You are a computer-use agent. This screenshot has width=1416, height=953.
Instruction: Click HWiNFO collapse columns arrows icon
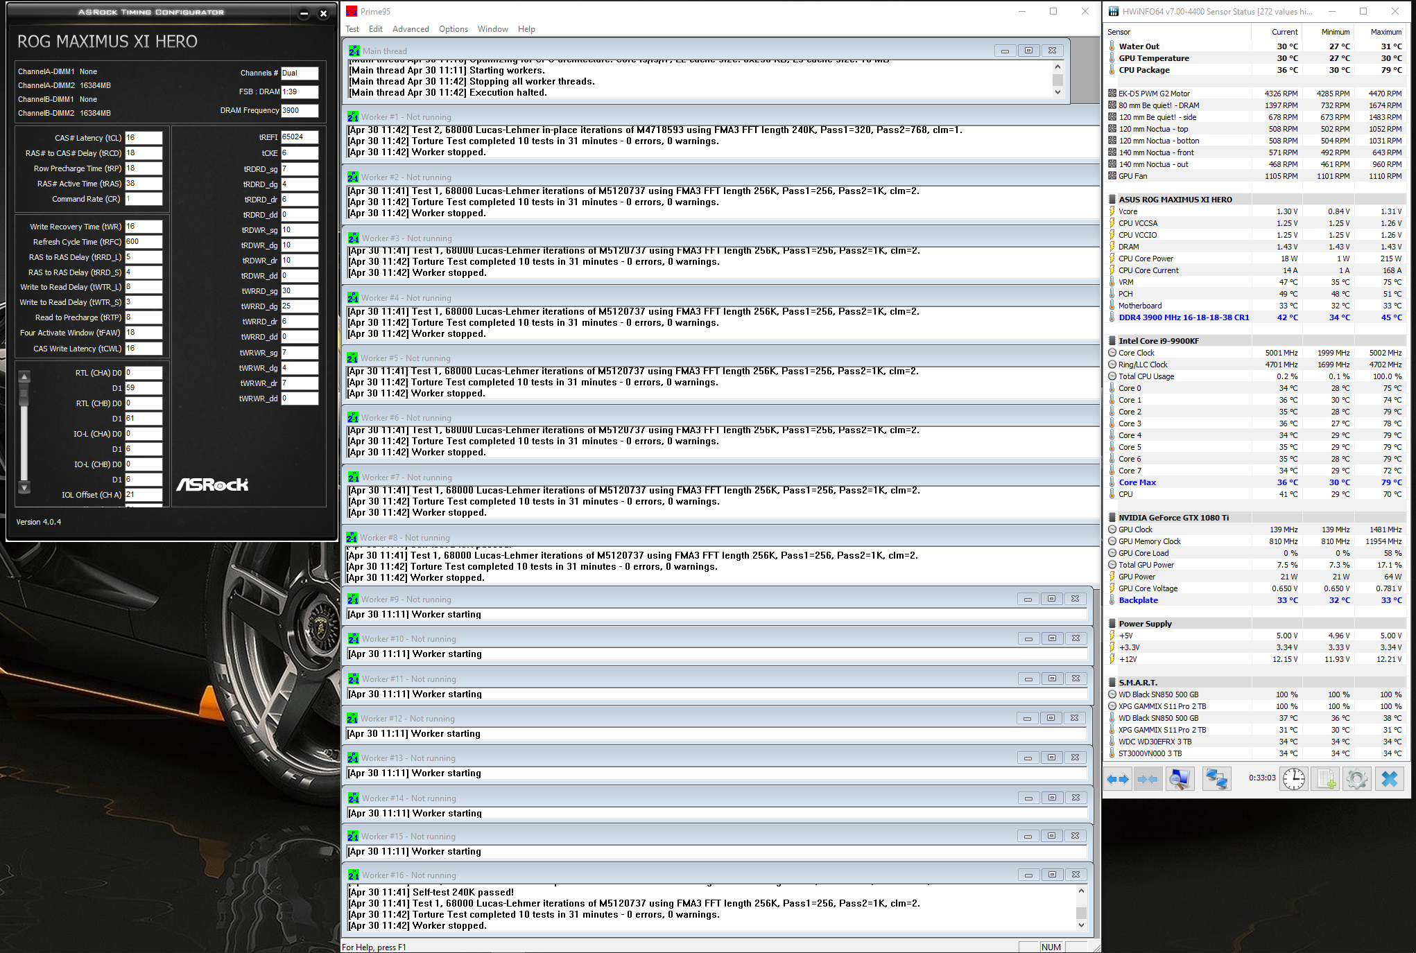click(1148, 779)
